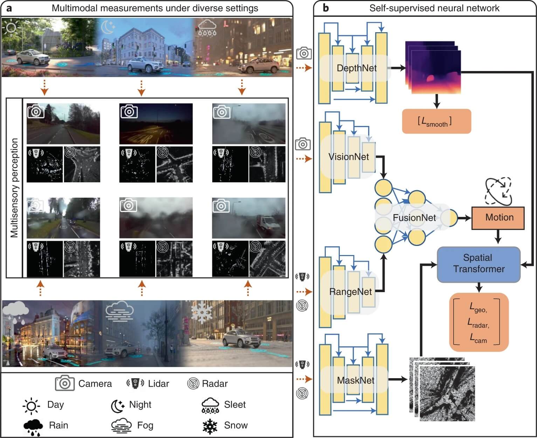Click the Lidar icon in the legend

pos(135,383)
